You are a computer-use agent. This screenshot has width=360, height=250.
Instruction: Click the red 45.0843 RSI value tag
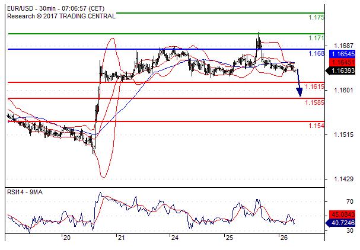[342, 214]
